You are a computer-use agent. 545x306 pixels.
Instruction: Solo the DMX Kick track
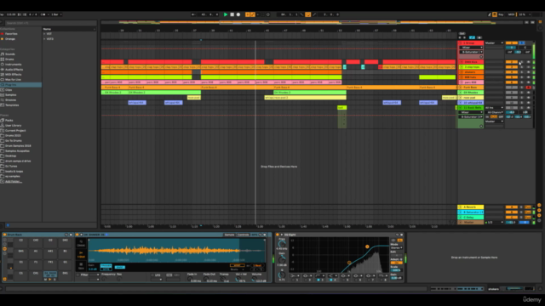(522, 62)
